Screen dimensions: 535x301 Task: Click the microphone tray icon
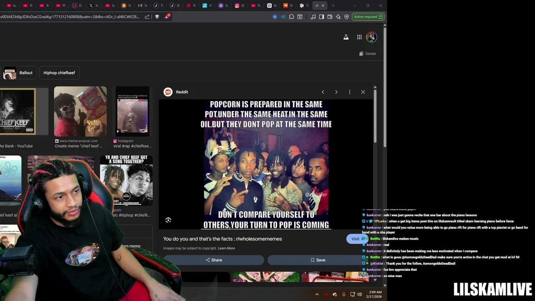tap(344, 294)
